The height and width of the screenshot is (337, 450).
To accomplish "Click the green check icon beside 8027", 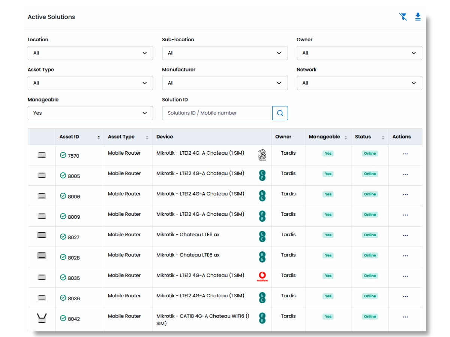I will tap(63, 237).
